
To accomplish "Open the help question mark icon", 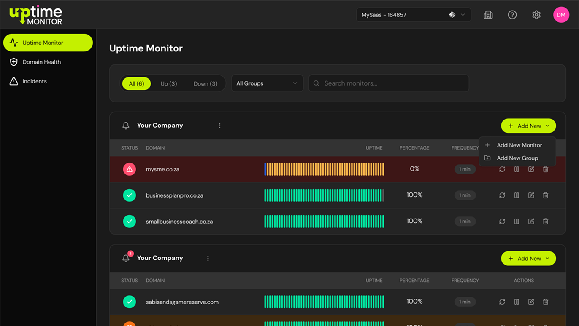I will coord(512,15).
